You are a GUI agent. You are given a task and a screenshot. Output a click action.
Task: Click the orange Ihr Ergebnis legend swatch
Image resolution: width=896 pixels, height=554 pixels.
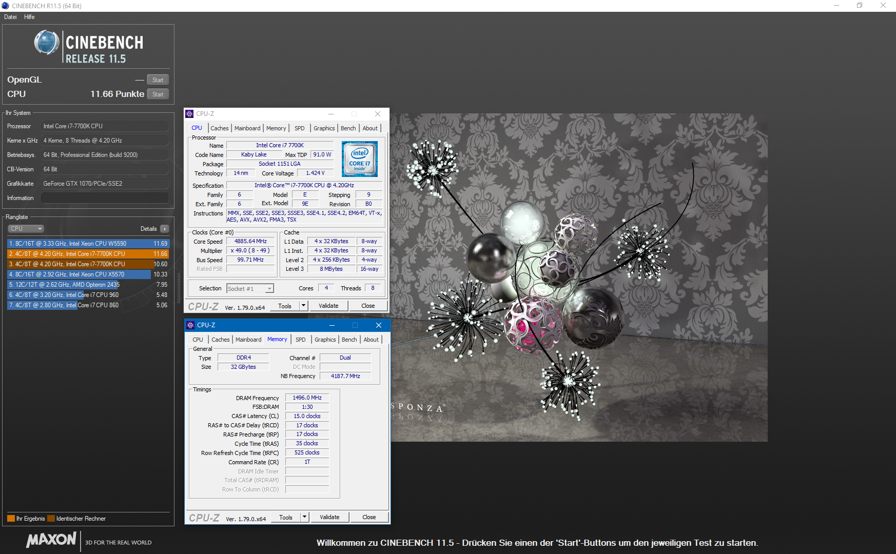[11, 519]
